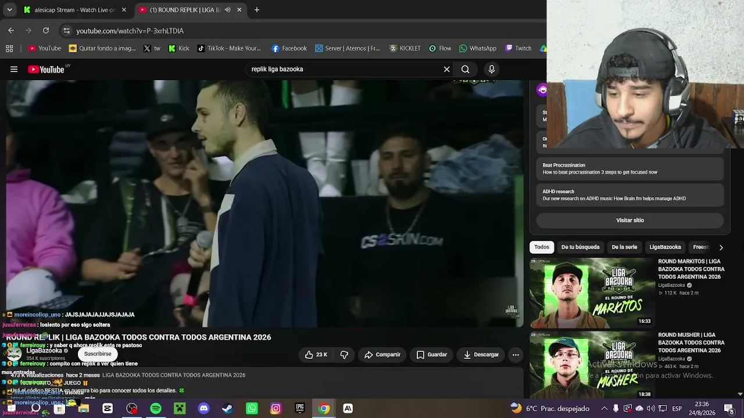Open the 'Quitar fondo a imag...' bookmark
The height and width of the screenshot is (418, 744).
[x=102, y=49]
